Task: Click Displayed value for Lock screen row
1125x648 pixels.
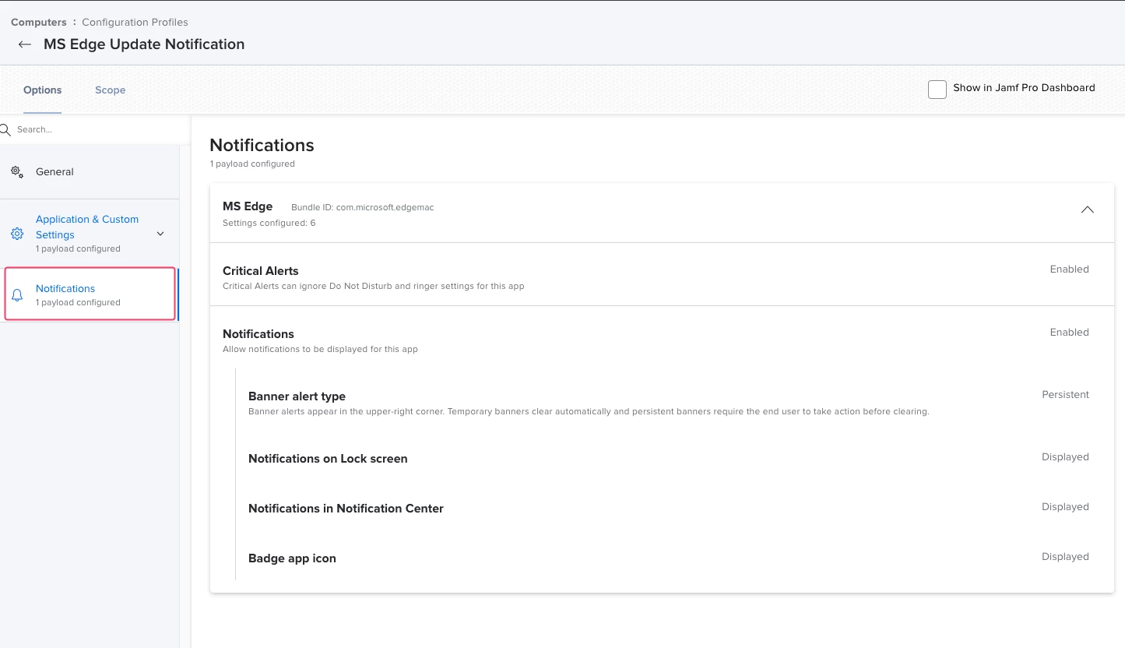Action: 1065,457
